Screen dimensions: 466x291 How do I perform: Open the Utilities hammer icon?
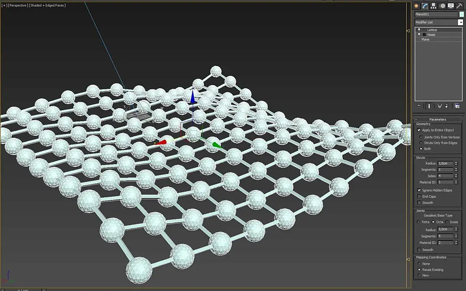[459, 6]
